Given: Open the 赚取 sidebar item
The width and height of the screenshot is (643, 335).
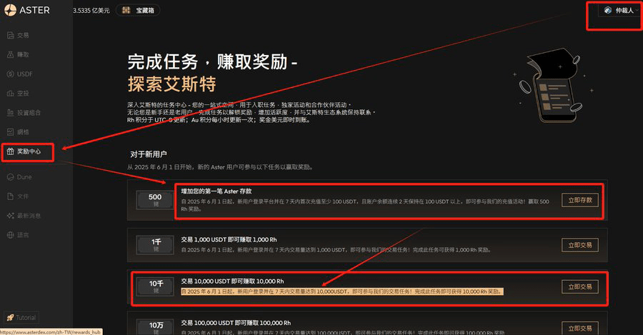Looking at the screenshot, I should 18,54.
